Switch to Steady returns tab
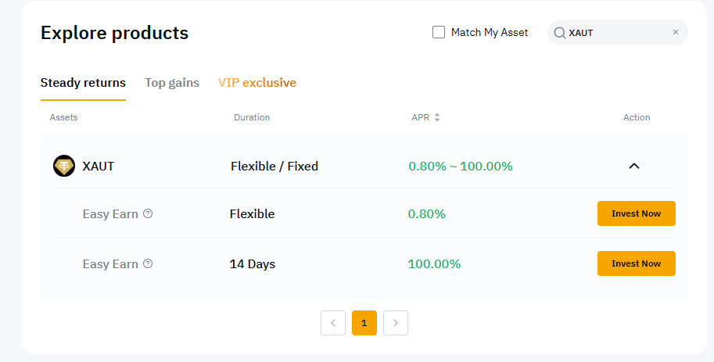Viewport: 714px width, 362px height. [83, 83]
